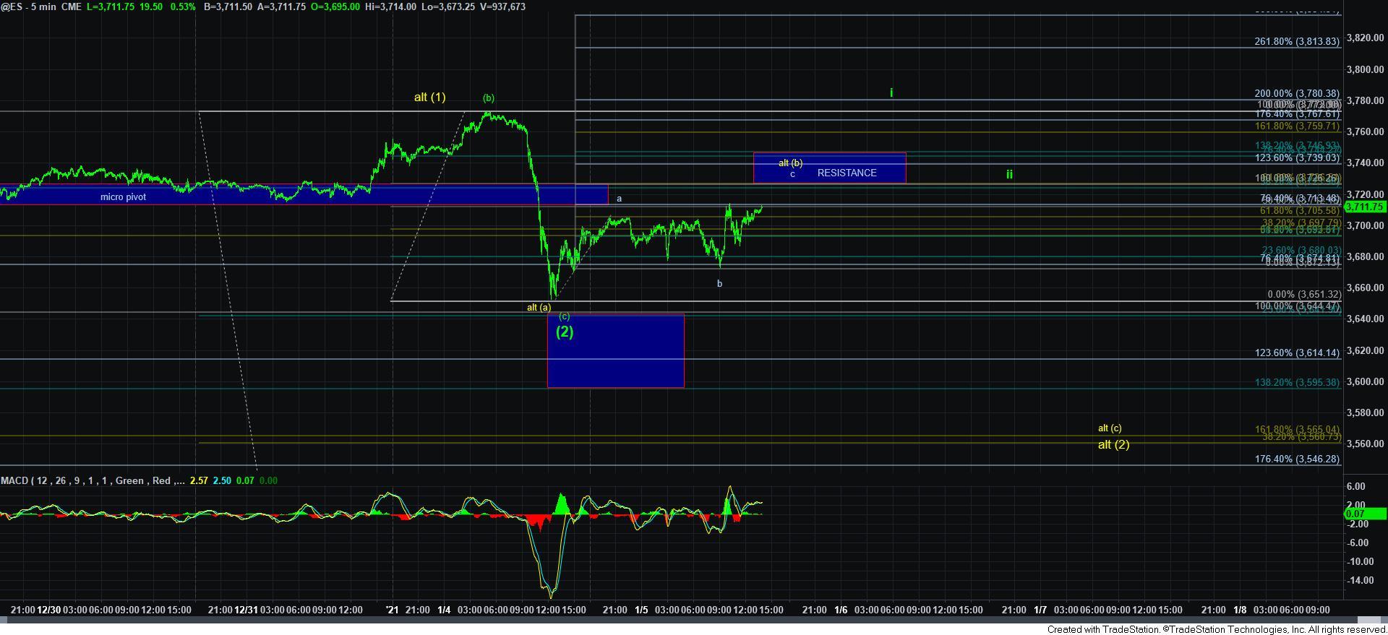Click the @ES - 5 min symbol label
Viewport: 1388px width, 635px height.
[30, 7]
